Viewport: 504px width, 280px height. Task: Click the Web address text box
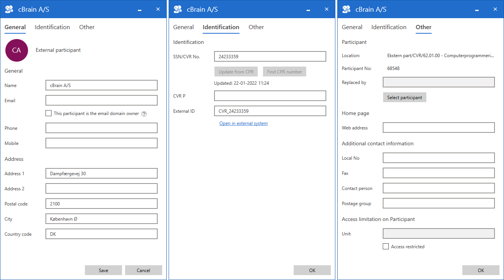pos(438,128)
